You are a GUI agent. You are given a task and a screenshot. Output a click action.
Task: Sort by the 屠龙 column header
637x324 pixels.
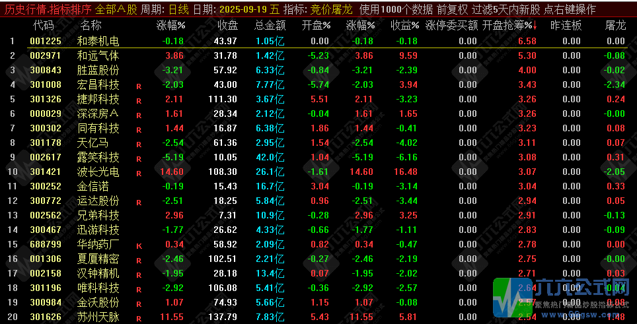[615, 26]
